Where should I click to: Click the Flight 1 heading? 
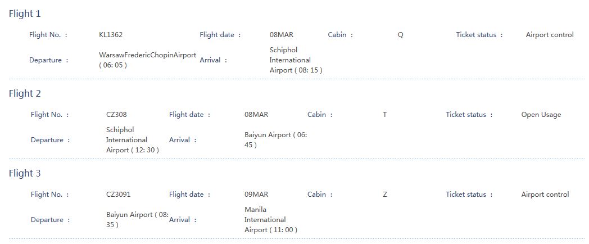pos(24,14)
